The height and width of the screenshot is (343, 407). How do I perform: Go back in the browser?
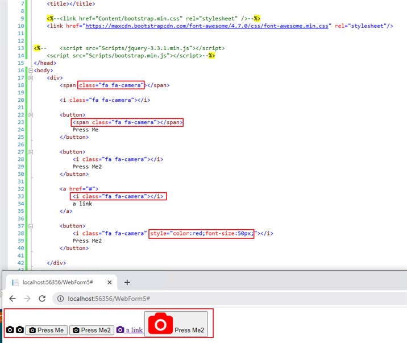[13, 299]
